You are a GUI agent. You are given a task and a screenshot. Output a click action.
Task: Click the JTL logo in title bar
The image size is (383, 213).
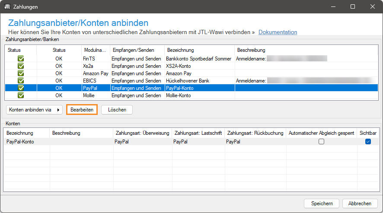point(7,7)
